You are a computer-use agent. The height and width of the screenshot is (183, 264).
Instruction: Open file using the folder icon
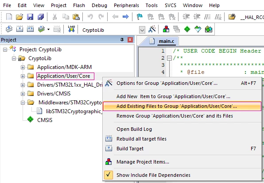[x=19, y=17]
